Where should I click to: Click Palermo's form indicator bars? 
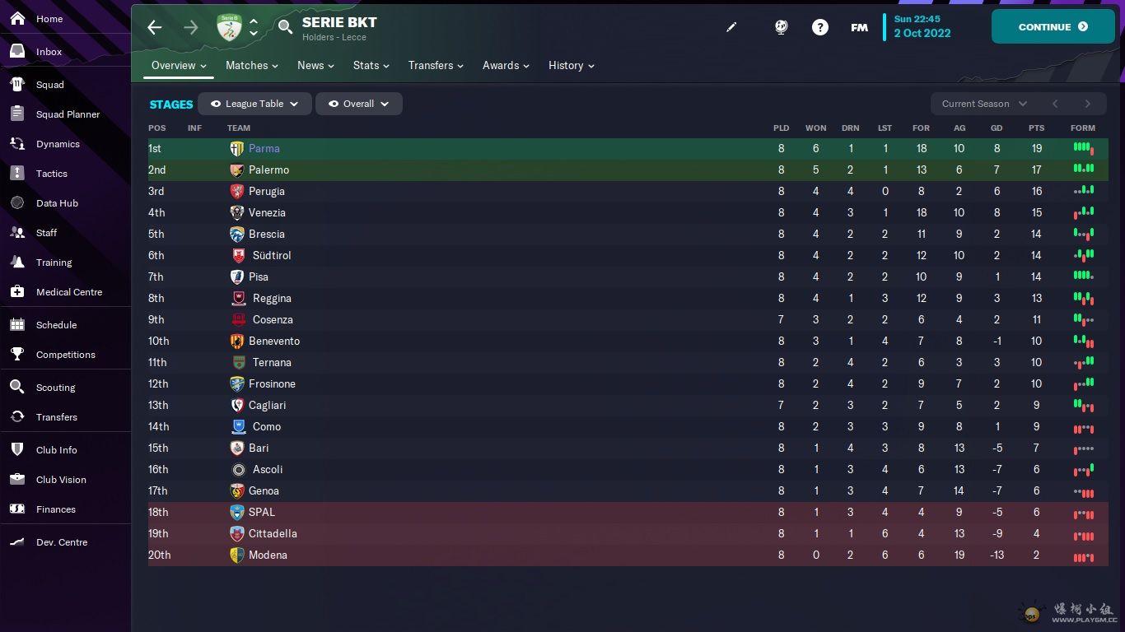[x=1083, y=170]
